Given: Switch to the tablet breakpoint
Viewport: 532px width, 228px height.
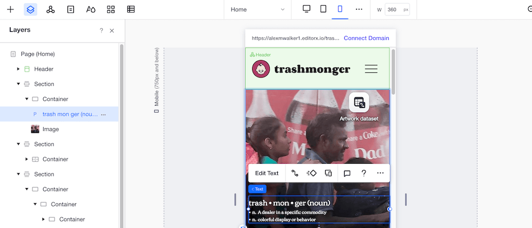Looking at the screenshot, I should (323, 9).
